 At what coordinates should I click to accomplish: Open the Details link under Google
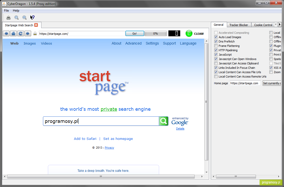pyautogui.click(x=180, y=129)
